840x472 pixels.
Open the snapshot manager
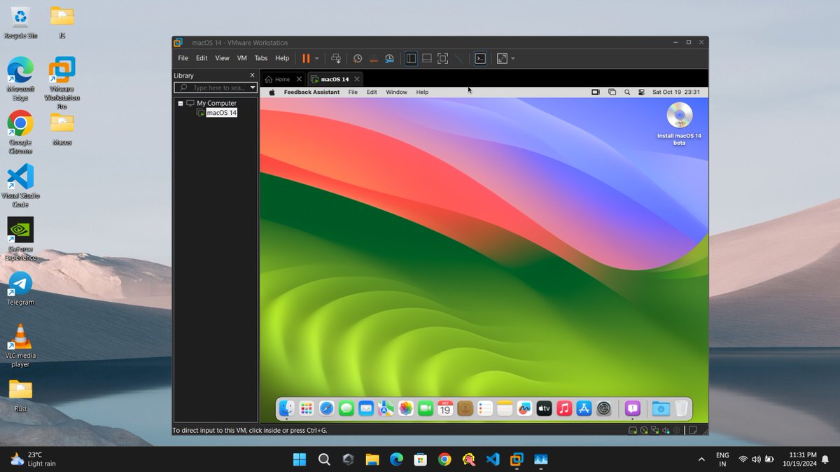389,59
